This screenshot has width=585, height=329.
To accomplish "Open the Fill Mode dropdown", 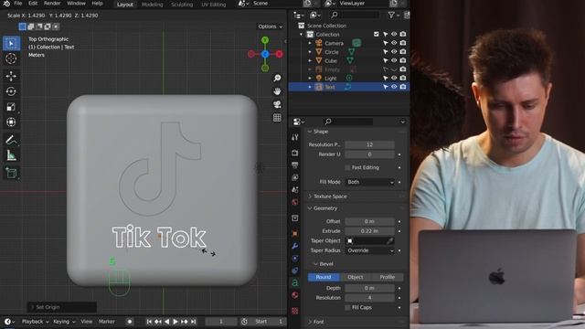I will click(369, 182).
